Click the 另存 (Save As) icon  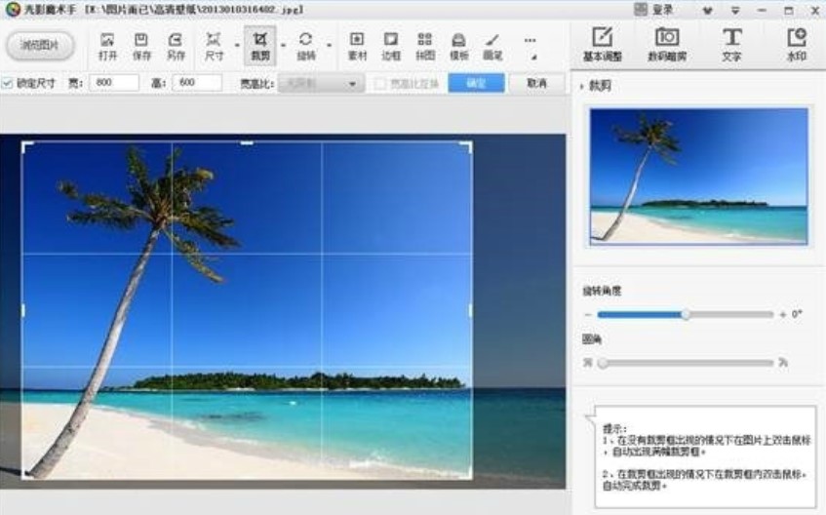[x=176, y=45]
